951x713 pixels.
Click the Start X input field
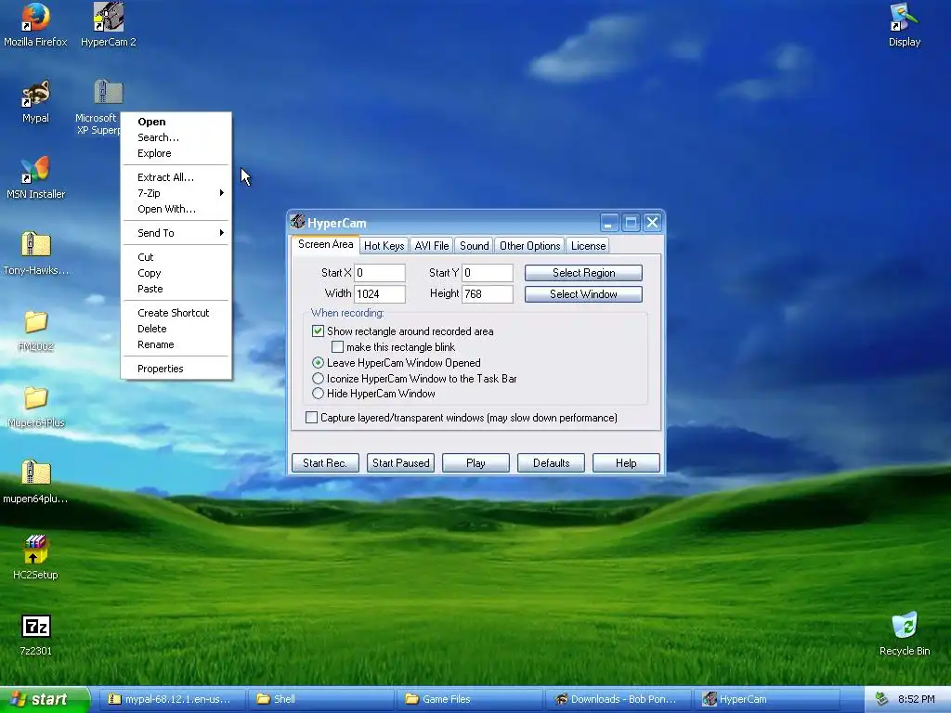(x=380, y=273)
